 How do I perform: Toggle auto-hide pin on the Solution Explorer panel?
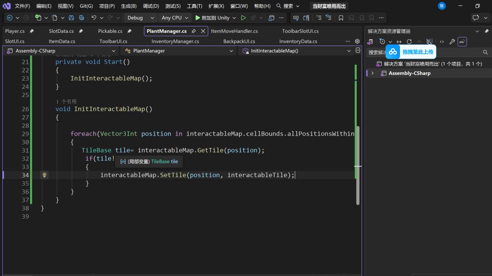(x=487, y=31)
